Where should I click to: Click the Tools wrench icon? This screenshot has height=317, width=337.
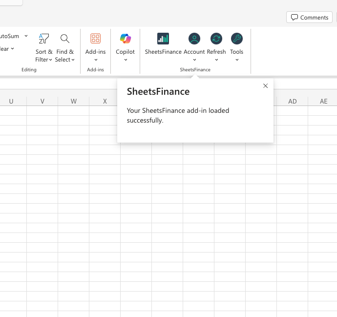pyautogui.click(x=236, y=39)
